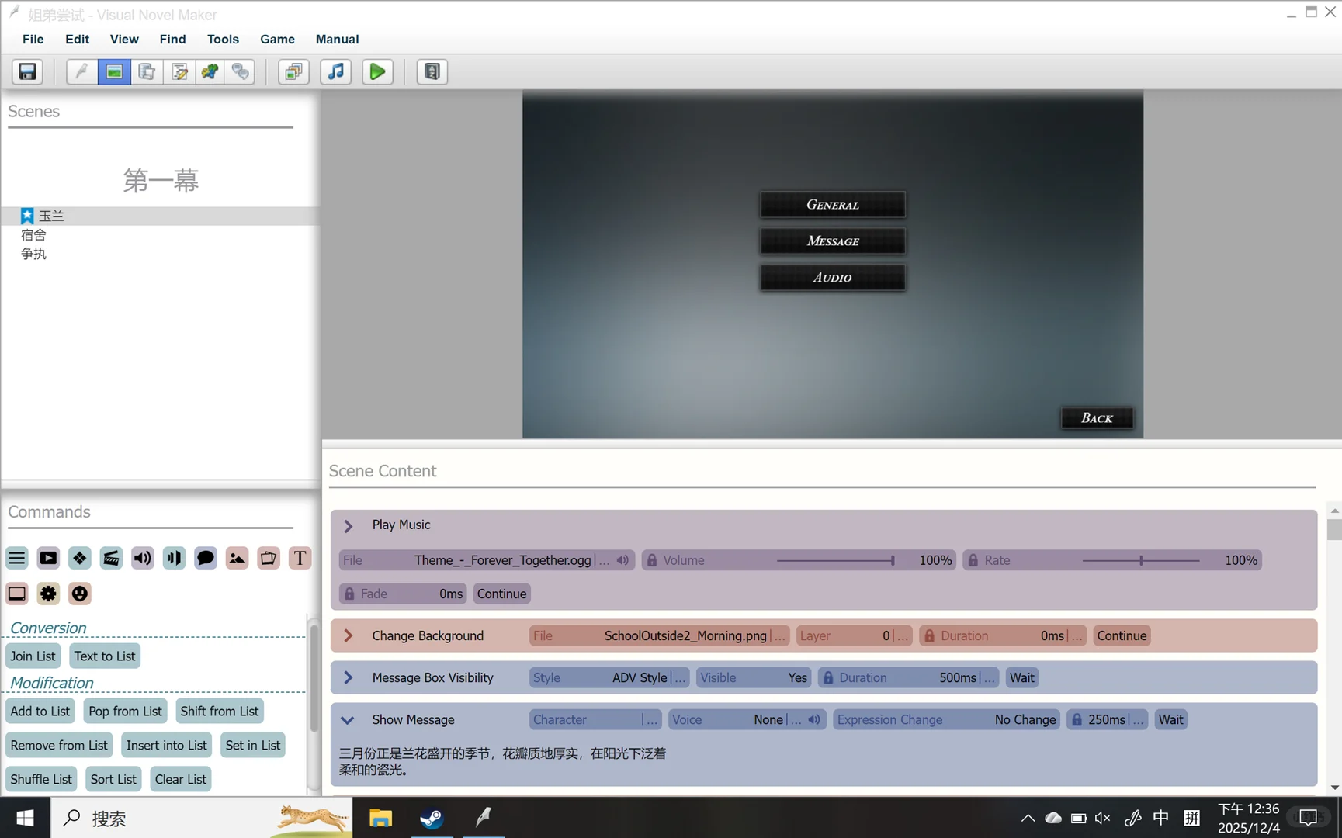Toggle the lock on the Fade field
1342x838 pixels.
point(349,594)
